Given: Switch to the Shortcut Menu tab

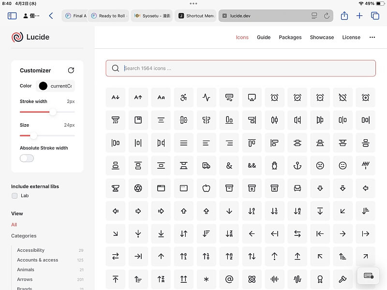Looking at the screenshot, I should click(x=195, y=16).
